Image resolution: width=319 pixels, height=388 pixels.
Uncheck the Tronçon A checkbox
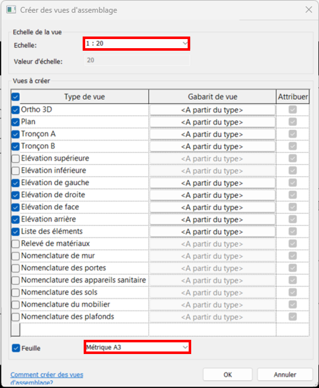point(15,134)
